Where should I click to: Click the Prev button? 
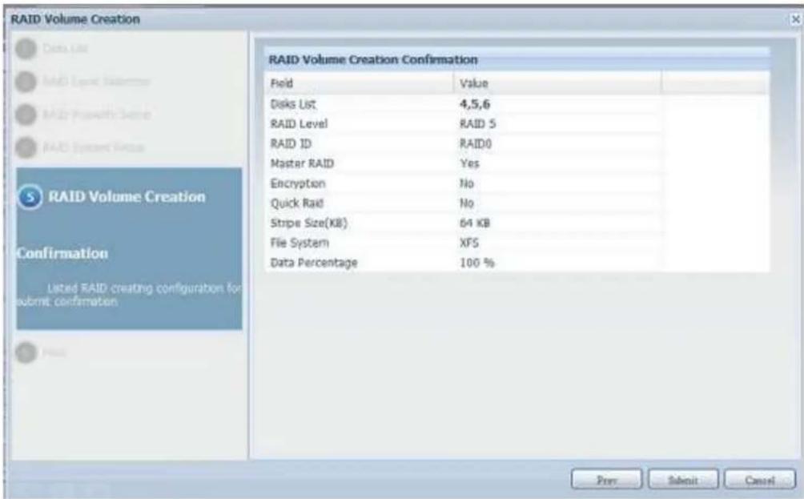[606, 480]
